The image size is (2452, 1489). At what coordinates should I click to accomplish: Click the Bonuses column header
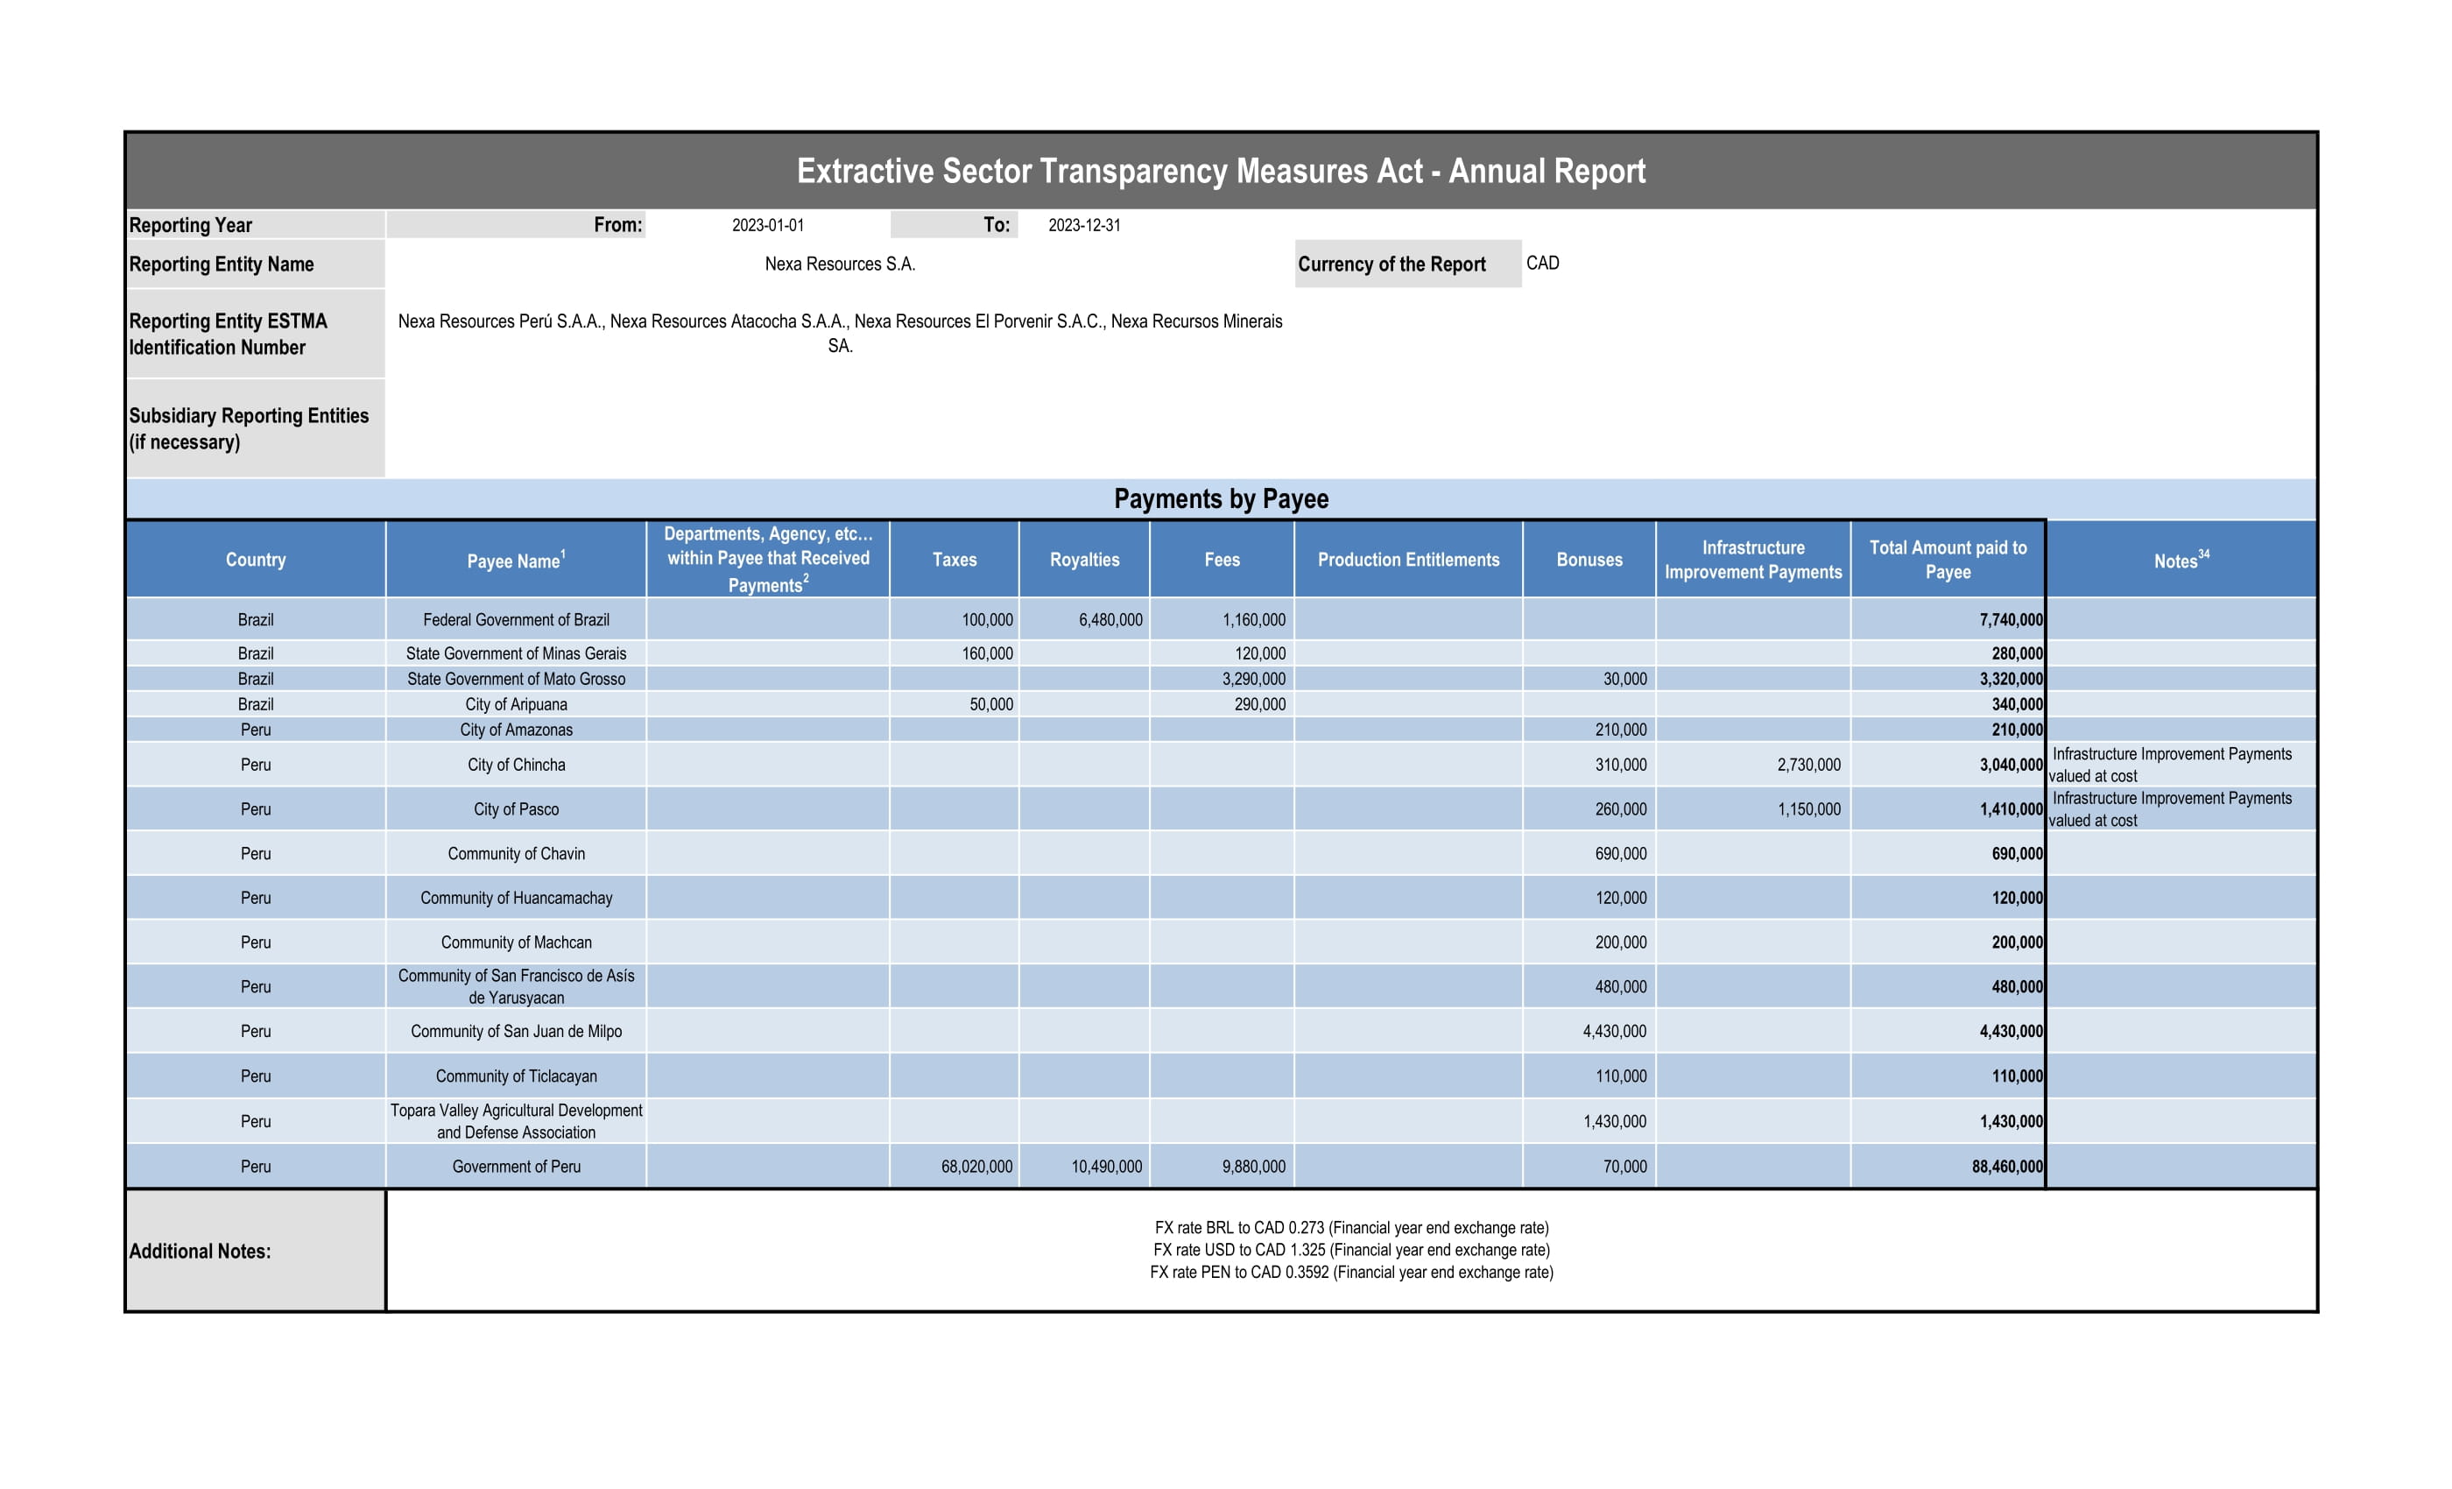click(x=1589, y=560)
